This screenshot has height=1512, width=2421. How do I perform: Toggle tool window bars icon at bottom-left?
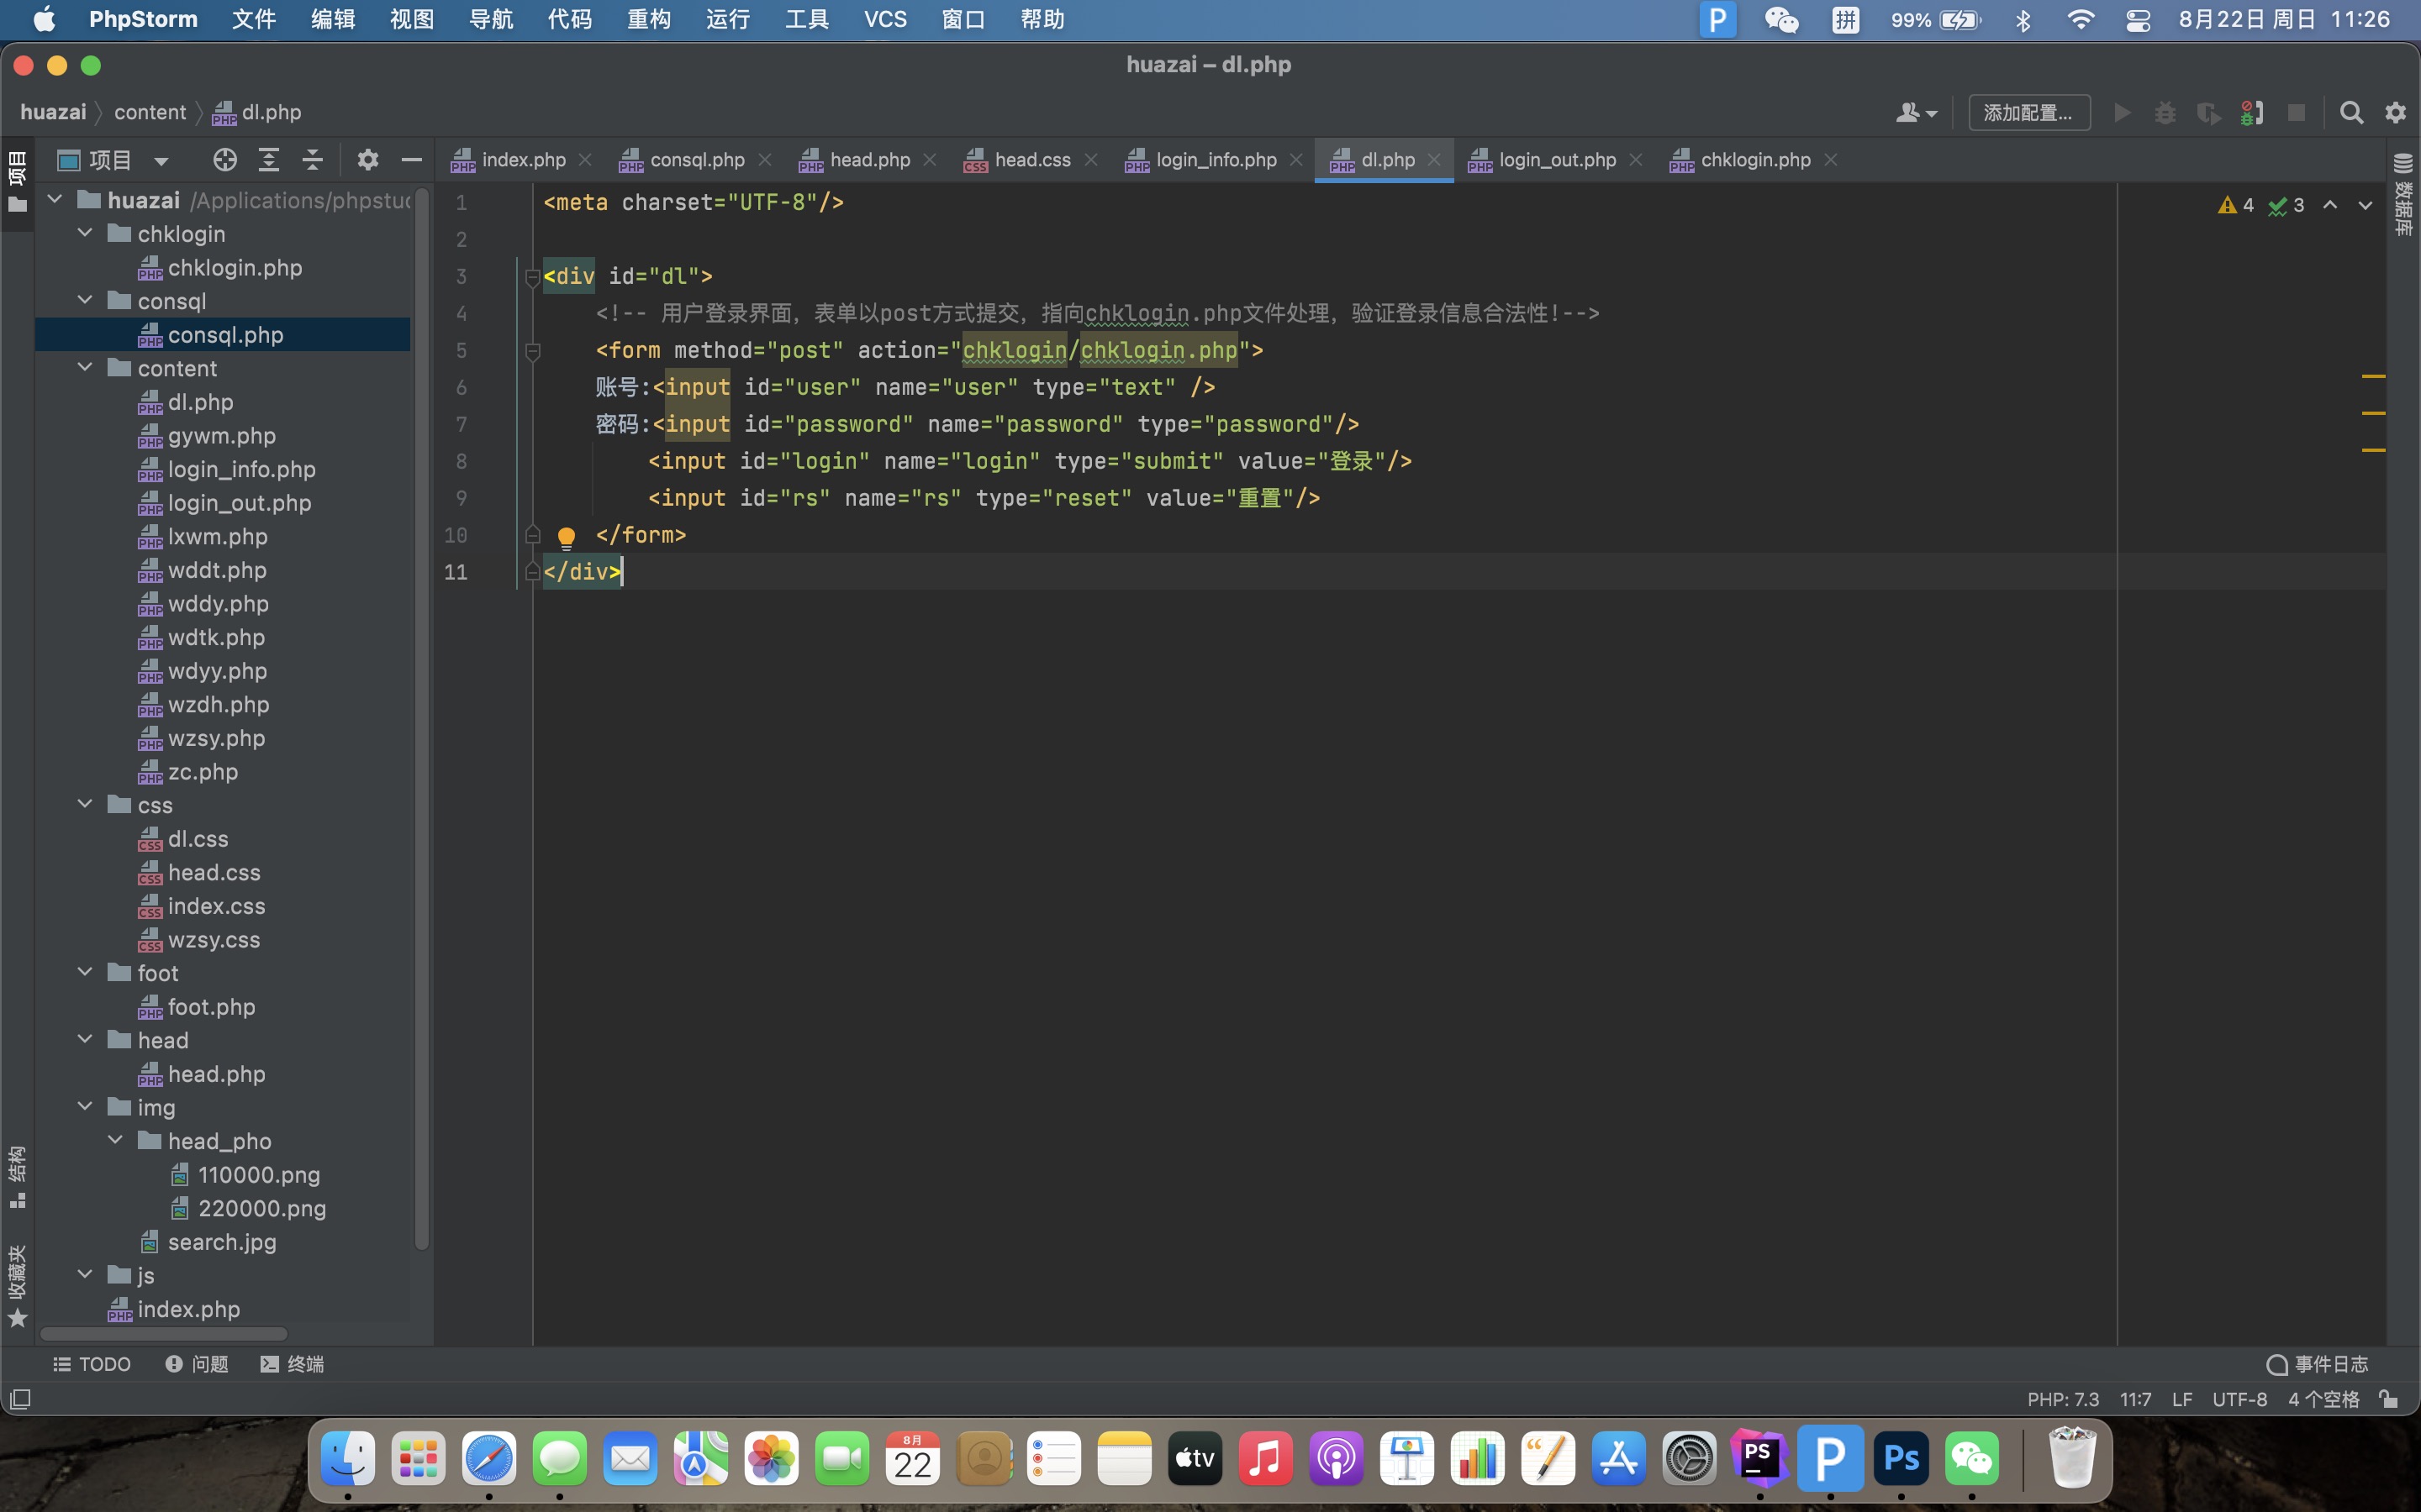click(20, 1399)
